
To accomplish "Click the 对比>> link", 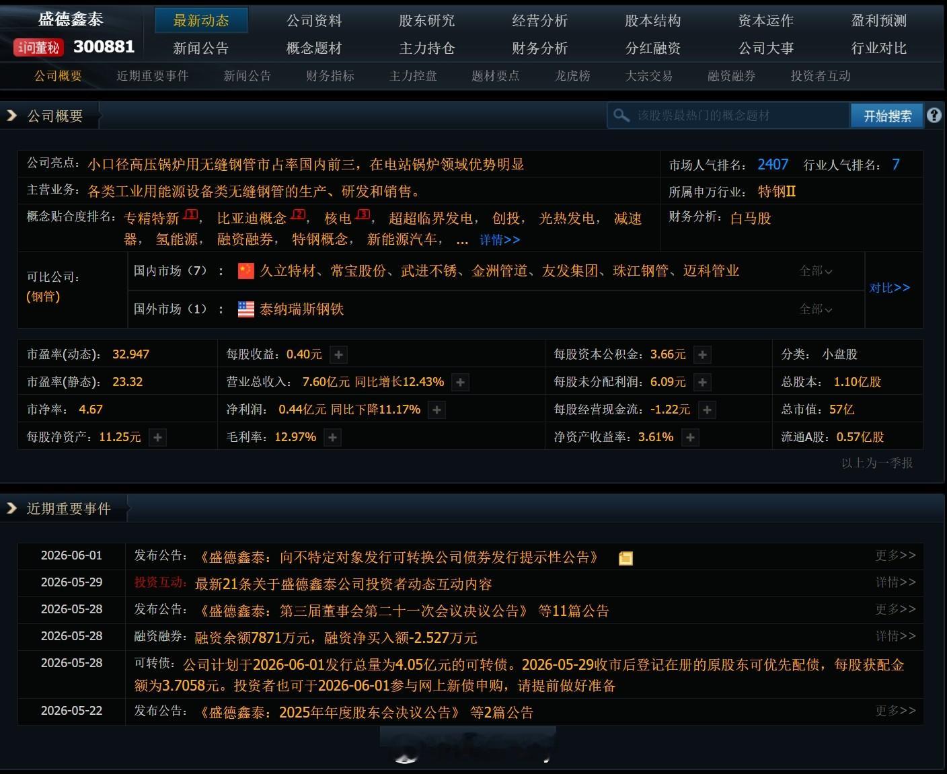I will pos(890,288).
